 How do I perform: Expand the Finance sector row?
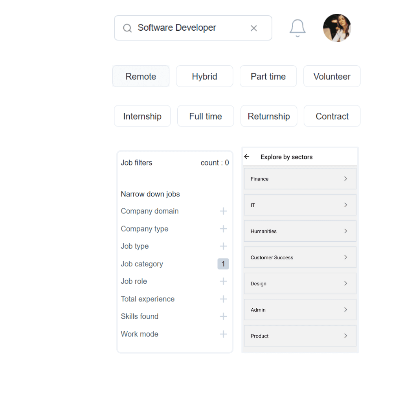[x=300, y=179]
